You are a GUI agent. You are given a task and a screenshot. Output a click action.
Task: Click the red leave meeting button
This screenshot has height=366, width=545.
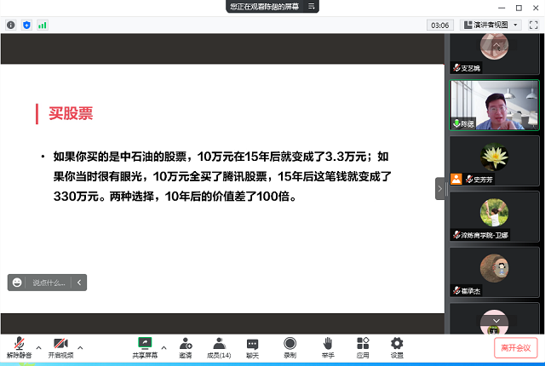point(515,347)
